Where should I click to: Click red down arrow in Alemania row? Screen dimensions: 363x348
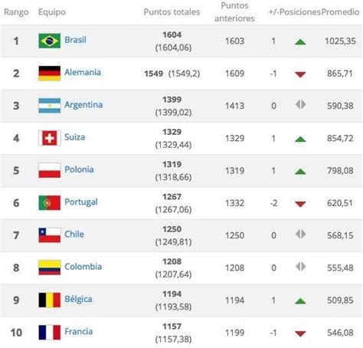click(300, 74)
